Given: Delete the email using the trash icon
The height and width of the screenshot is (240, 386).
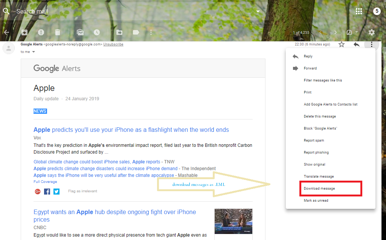Looking at the screenshot, I should [57, 32].
